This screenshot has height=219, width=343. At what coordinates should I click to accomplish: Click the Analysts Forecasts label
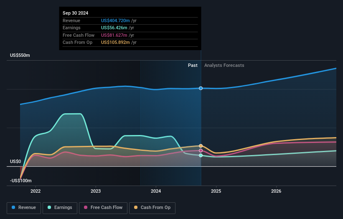[224, 65]
